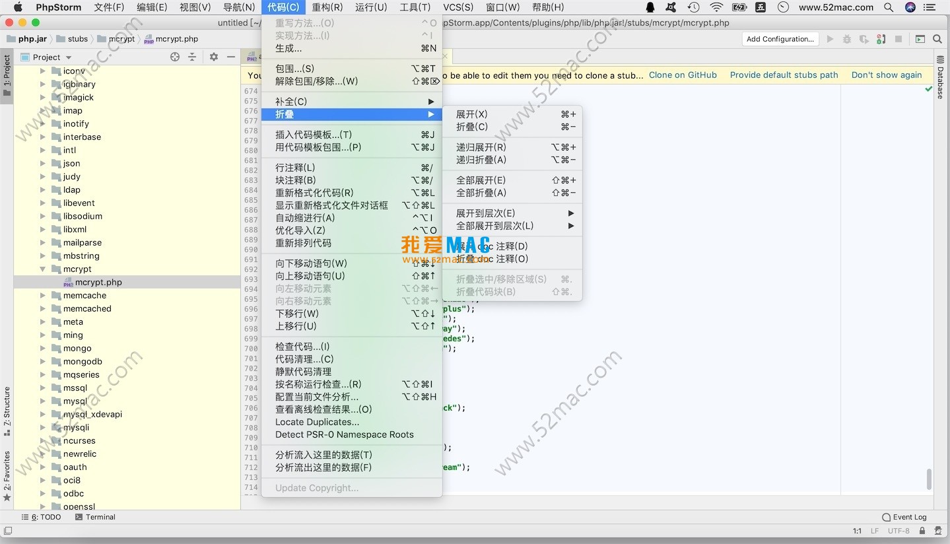Click the tool windows toggle icon bottom-left

(x=8, y=530)
